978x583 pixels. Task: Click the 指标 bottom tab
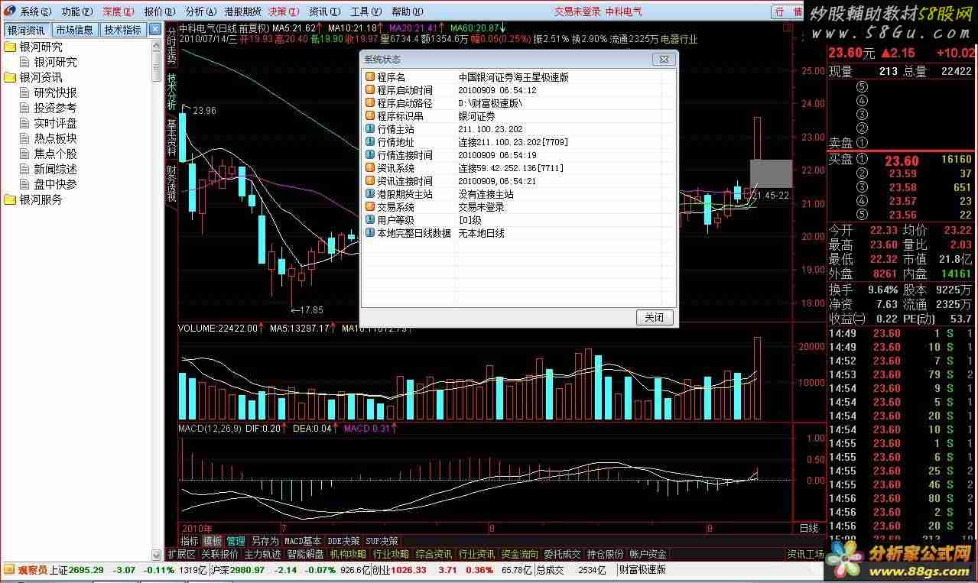point(189,541)
